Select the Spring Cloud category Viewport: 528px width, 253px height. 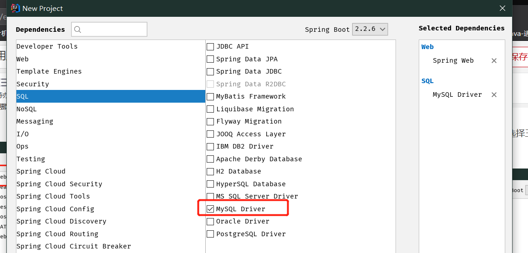(x=111, y=171)
